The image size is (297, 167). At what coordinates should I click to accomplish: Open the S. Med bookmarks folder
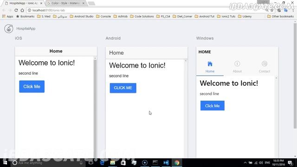pos(44,17)
